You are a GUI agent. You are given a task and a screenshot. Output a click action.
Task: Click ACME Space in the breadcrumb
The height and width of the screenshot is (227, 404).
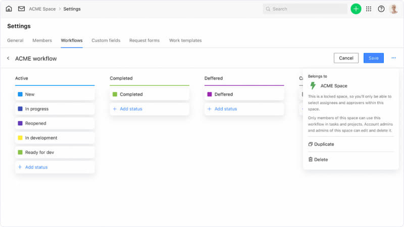click(x=42, y=9)
